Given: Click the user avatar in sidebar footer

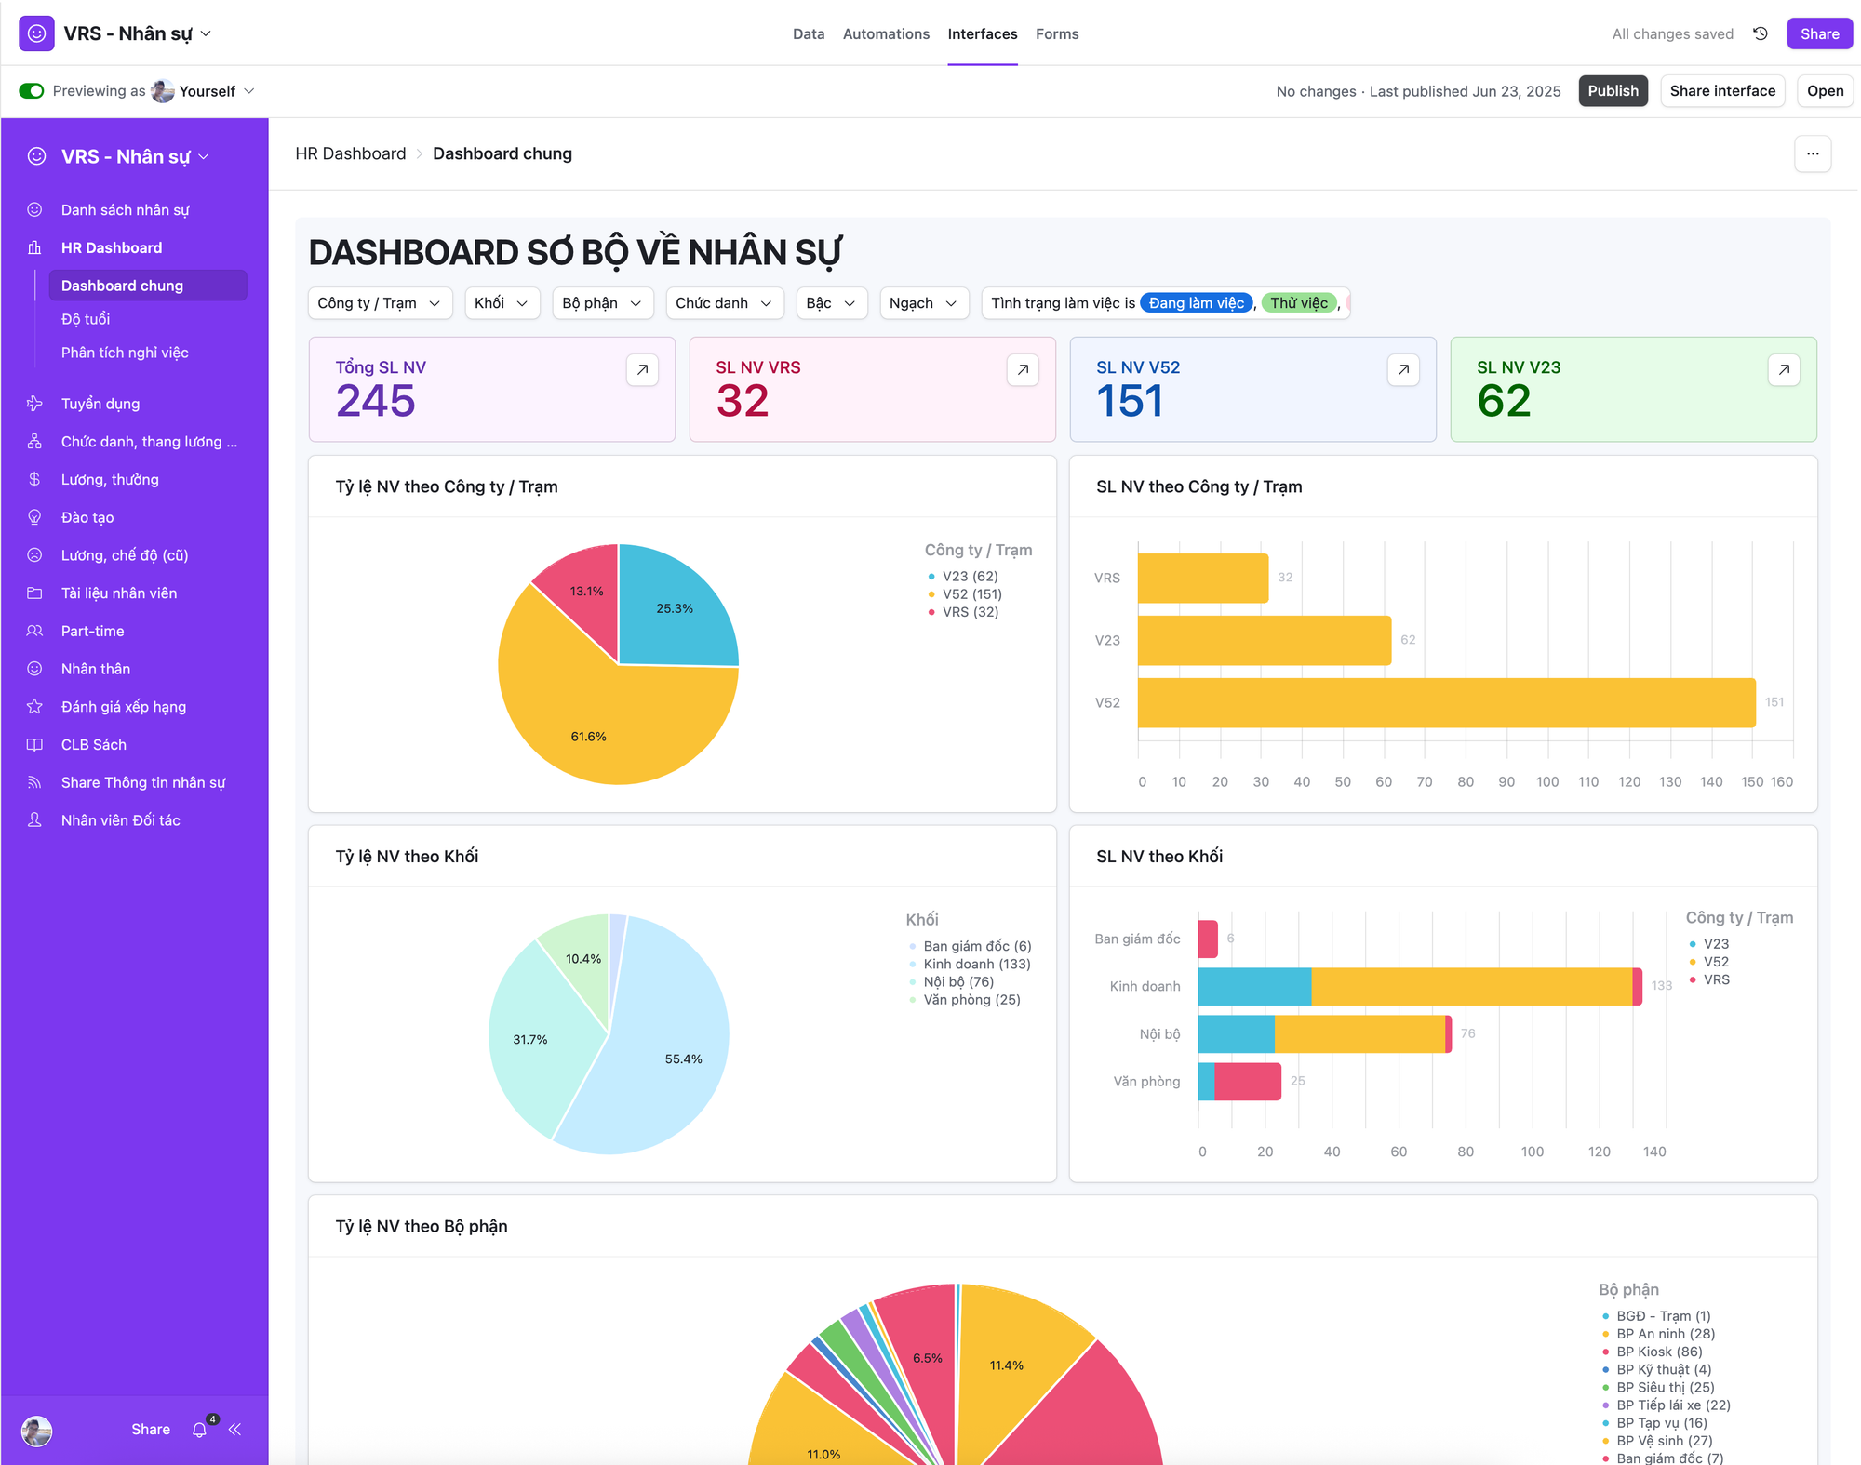Looking at the screenshot, I should click(x=37, y=1431).
